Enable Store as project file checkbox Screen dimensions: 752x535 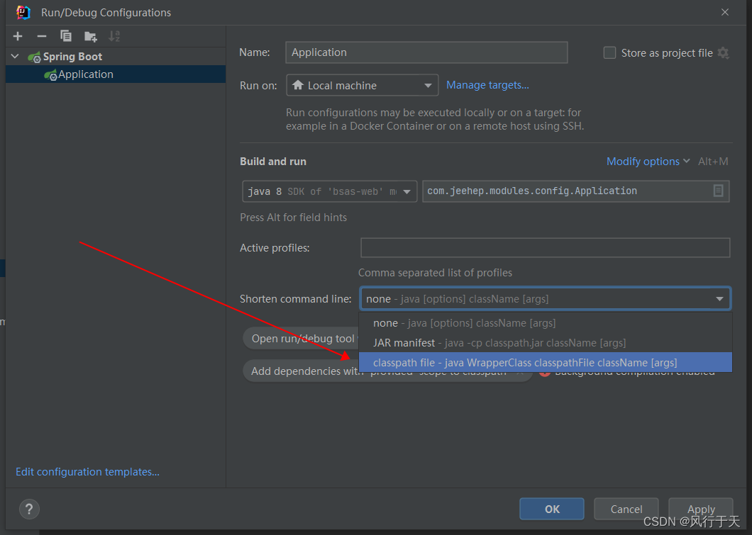click(x=609, y=52)
